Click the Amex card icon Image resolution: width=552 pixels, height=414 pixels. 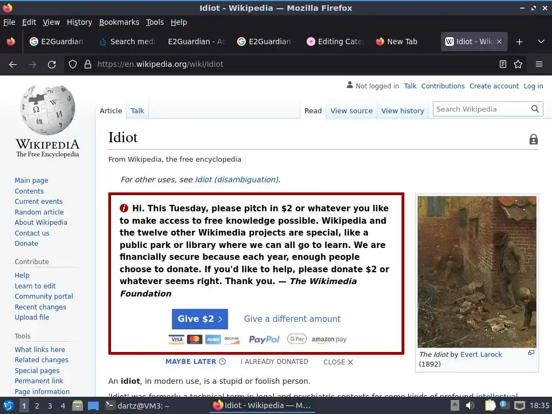213,340
